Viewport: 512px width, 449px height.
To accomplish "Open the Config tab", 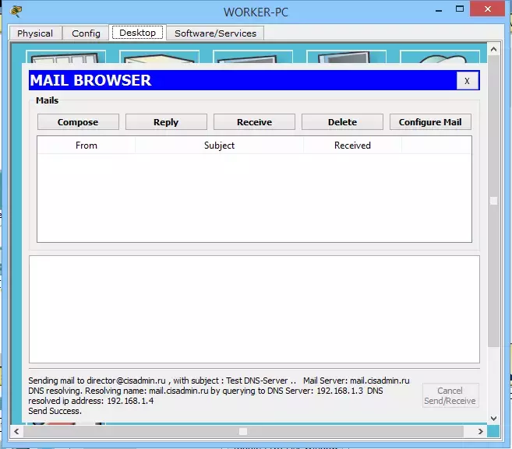I will click(x=86, y=33).
